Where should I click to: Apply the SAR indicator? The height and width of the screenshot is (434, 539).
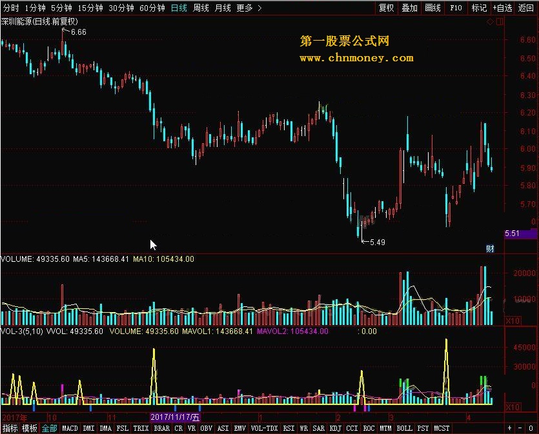click(x=318, y=428)
